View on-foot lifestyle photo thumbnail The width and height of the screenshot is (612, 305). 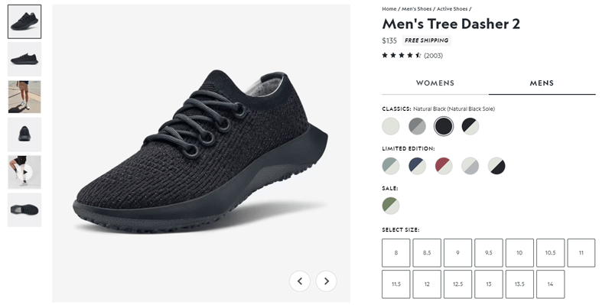coord(24,97)
